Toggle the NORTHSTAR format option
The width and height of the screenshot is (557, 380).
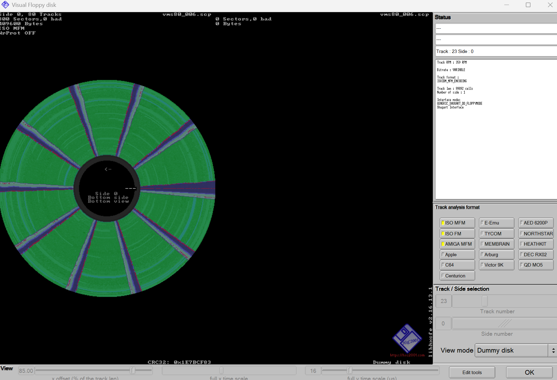click(x=536, y=233)
